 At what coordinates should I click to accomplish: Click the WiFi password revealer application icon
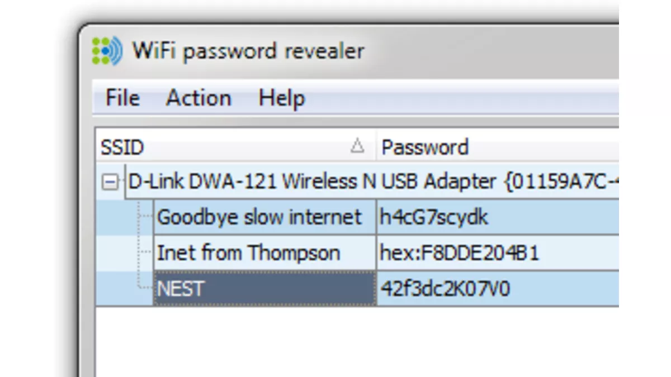106,50
